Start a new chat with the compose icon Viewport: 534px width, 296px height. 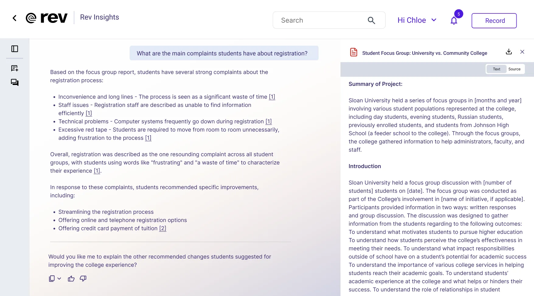[15, 68]
